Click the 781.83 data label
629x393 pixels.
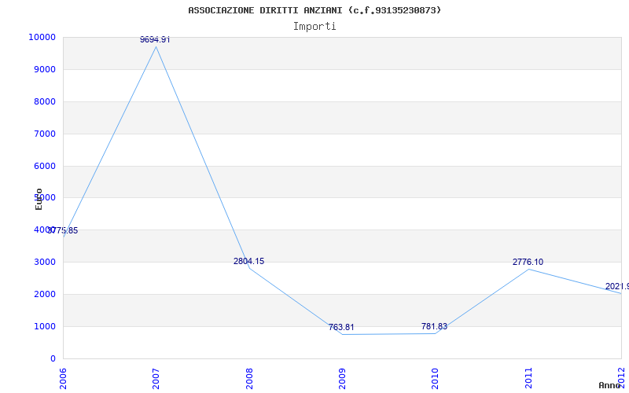click(x=435, y=326)
